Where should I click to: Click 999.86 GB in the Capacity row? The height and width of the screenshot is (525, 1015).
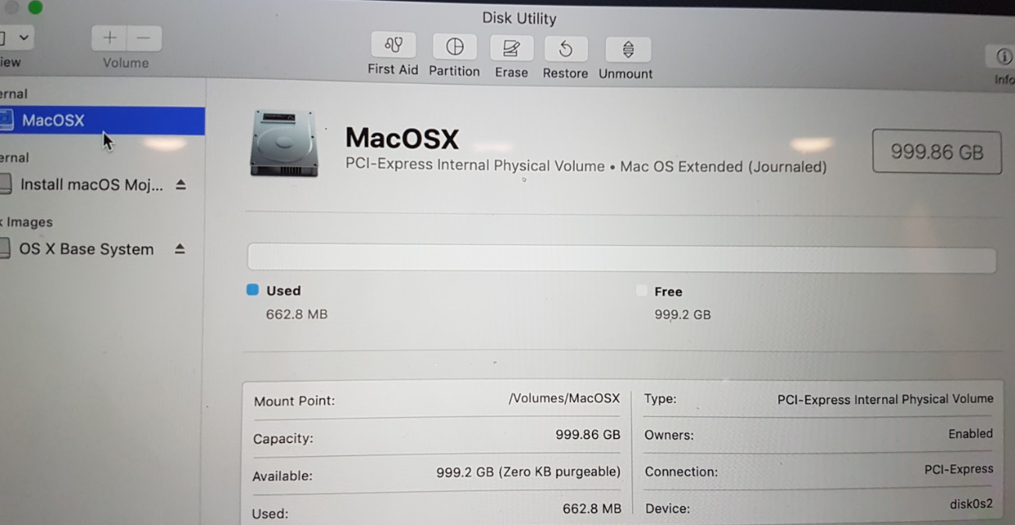point(588,435)
